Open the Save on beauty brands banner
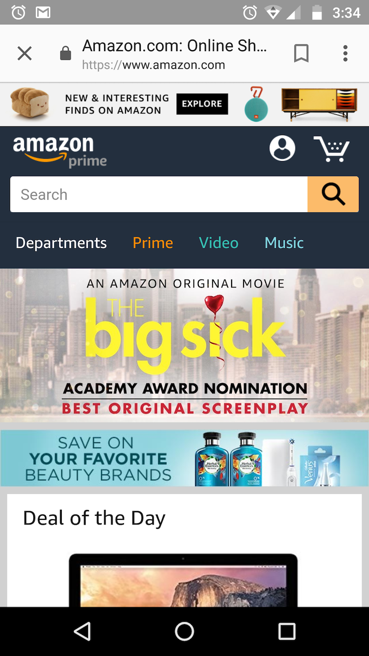Screen dimensions: 369x656 184,458
